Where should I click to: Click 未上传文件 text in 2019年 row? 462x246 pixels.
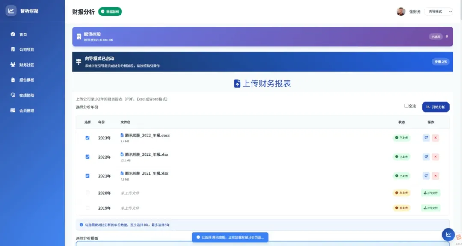coord(130,208)
